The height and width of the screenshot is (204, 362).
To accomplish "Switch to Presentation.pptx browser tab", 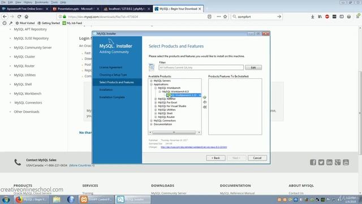I will [x=75, y=9].
